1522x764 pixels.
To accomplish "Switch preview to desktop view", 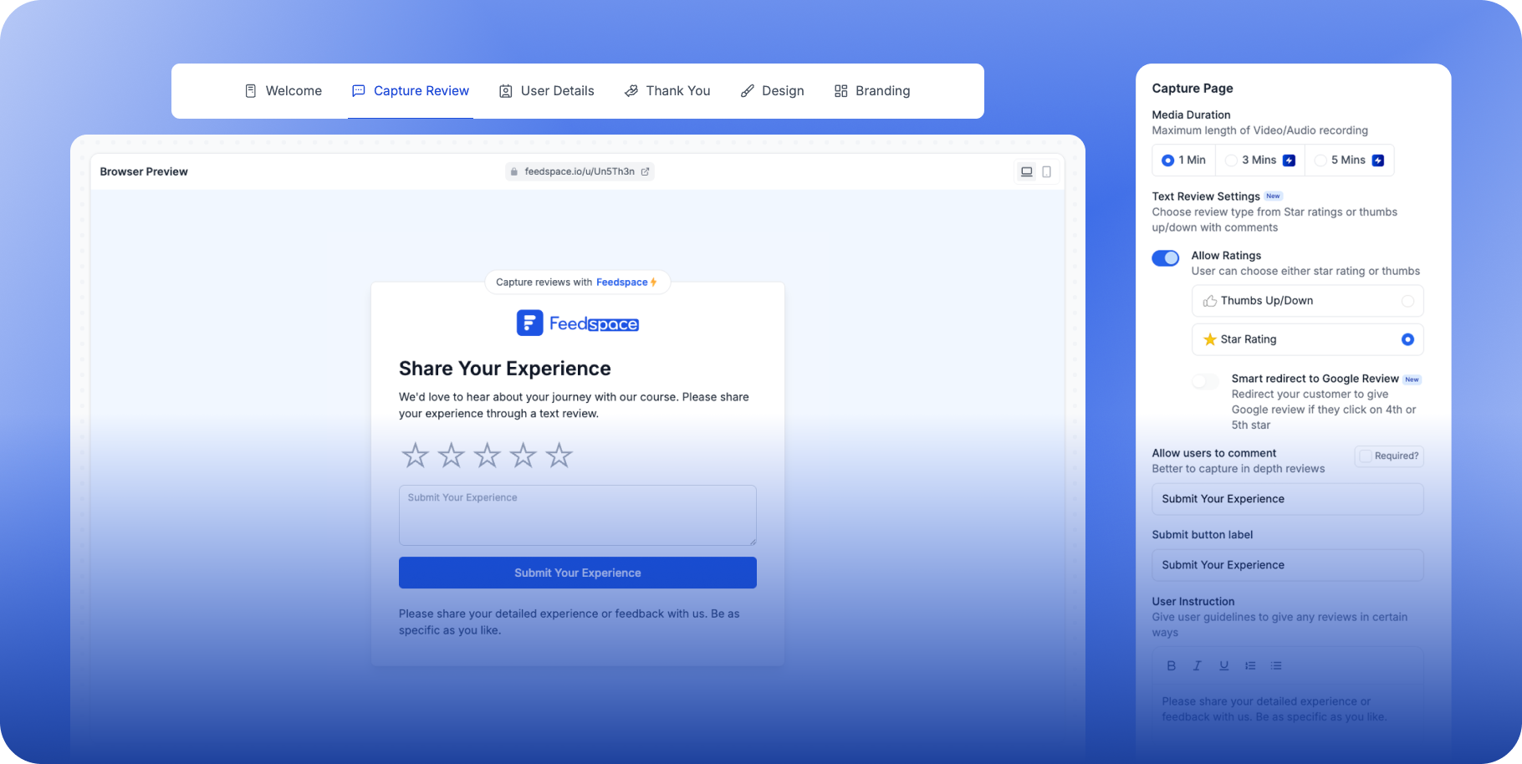I will click(1026, 172).
